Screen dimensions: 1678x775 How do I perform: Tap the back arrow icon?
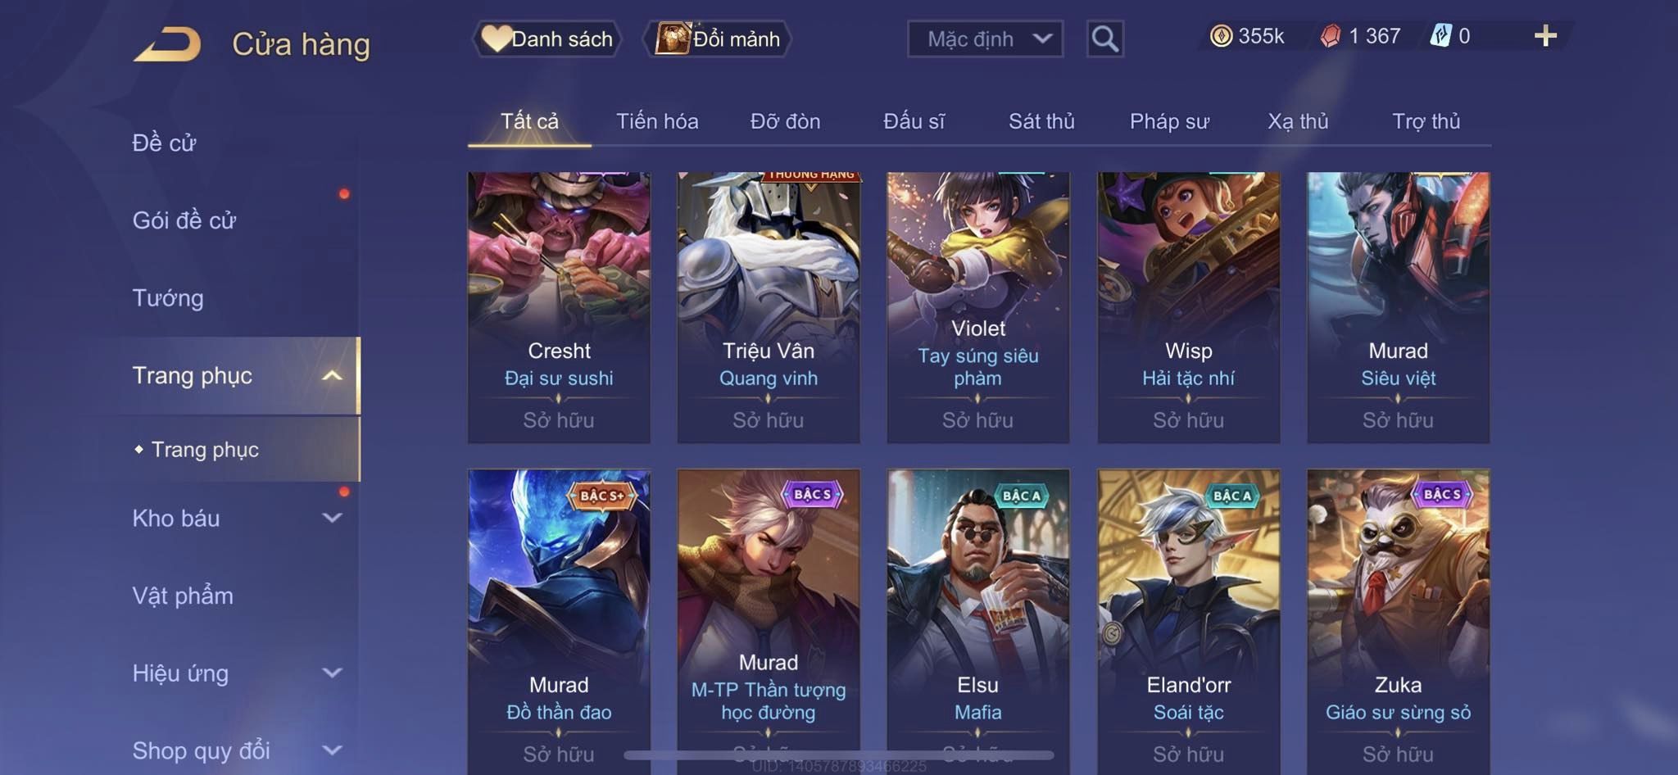tap(167, 43)
